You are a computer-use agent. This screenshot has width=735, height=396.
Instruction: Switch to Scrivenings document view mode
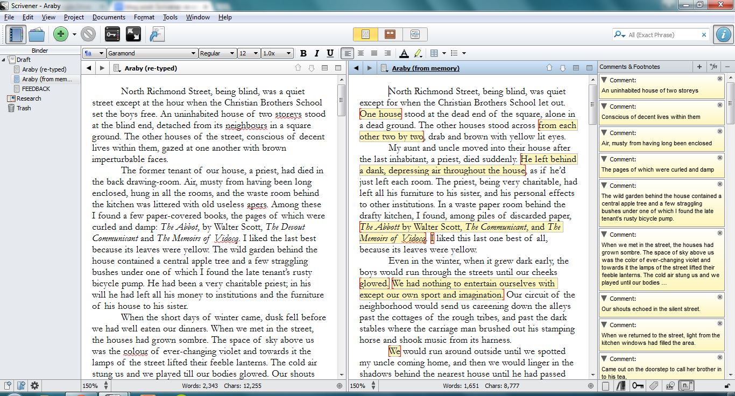tap(366, 34)
